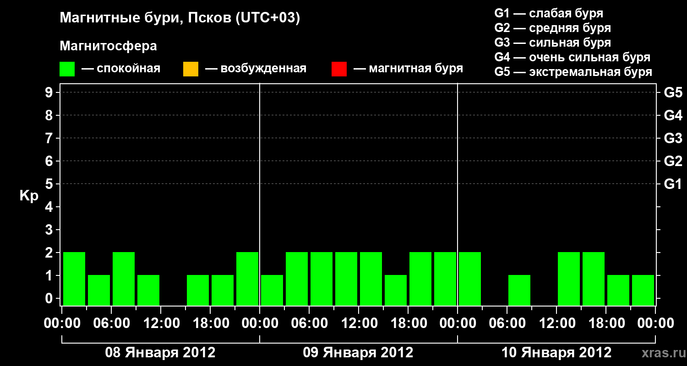Click 'G4 — очень сильная буря' legend line
Screen dimensions: 687x366
[x=572, y=57]
